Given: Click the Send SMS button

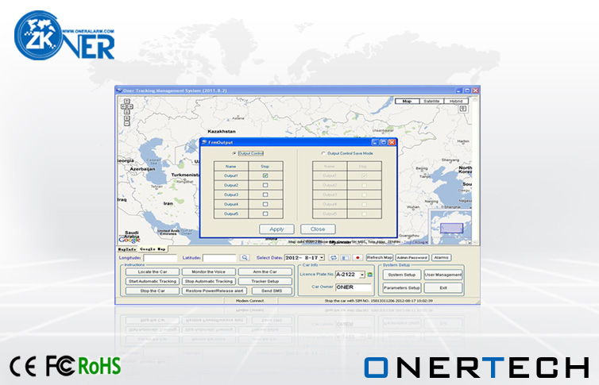Looking at the screenshot, I should point(272,291).
